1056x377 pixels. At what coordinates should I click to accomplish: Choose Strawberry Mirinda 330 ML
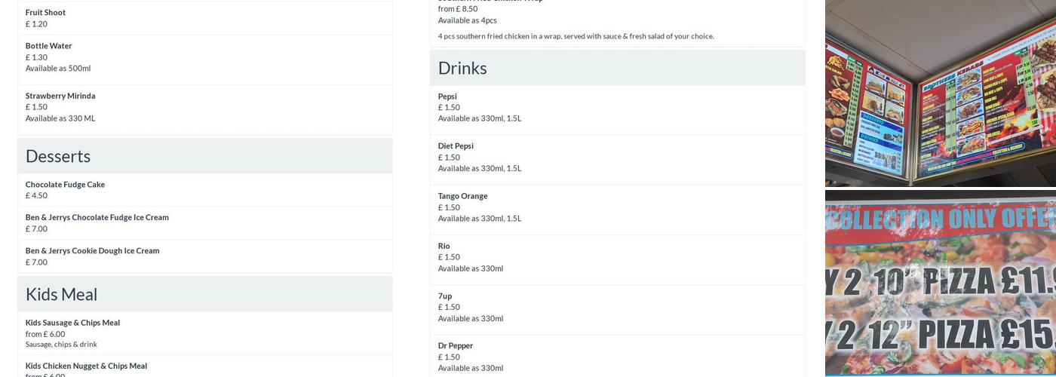pos(204,109)
